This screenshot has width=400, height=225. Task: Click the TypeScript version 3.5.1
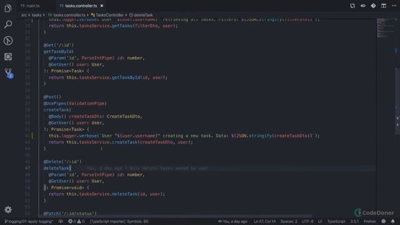[354, 221]
